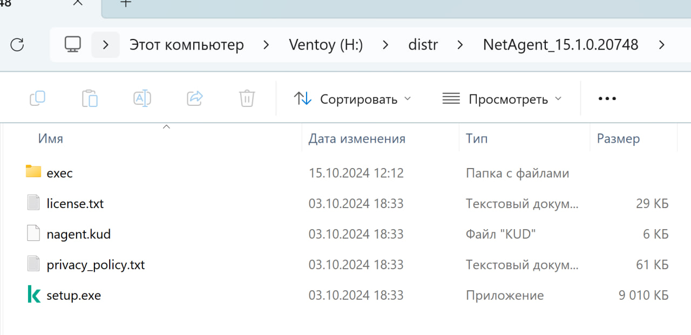This screenshot has height=335, width=691.
Task: Expand chevron after Ventoy (H:) breadcrumb
Action: (x=385, y=45)
